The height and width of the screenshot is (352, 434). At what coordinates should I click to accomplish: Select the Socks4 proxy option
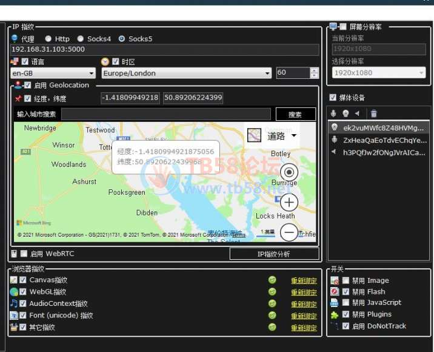tap(81, 38)
